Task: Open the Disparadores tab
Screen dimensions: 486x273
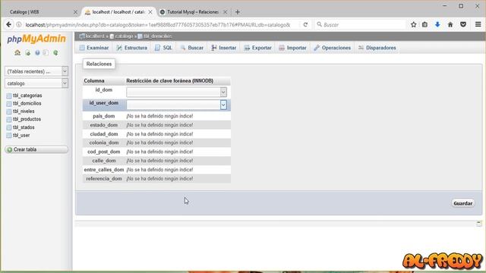Action: [x=377, y=48]
